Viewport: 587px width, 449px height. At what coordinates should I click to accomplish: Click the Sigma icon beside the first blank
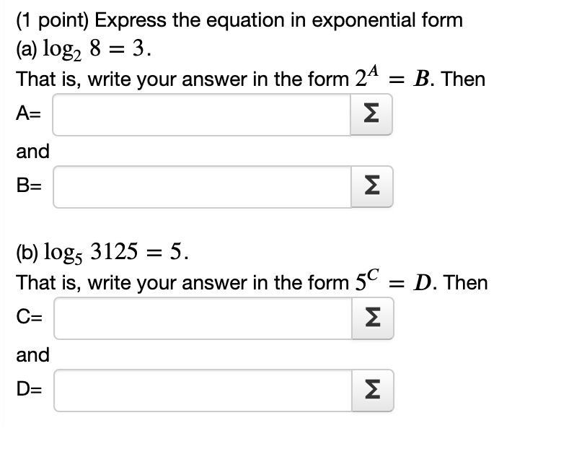[x=371, y=114]
